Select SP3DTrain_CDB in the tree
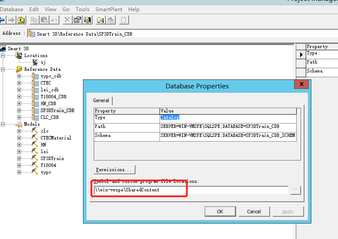Screen dimensions: 338x239 click(57, 110)
